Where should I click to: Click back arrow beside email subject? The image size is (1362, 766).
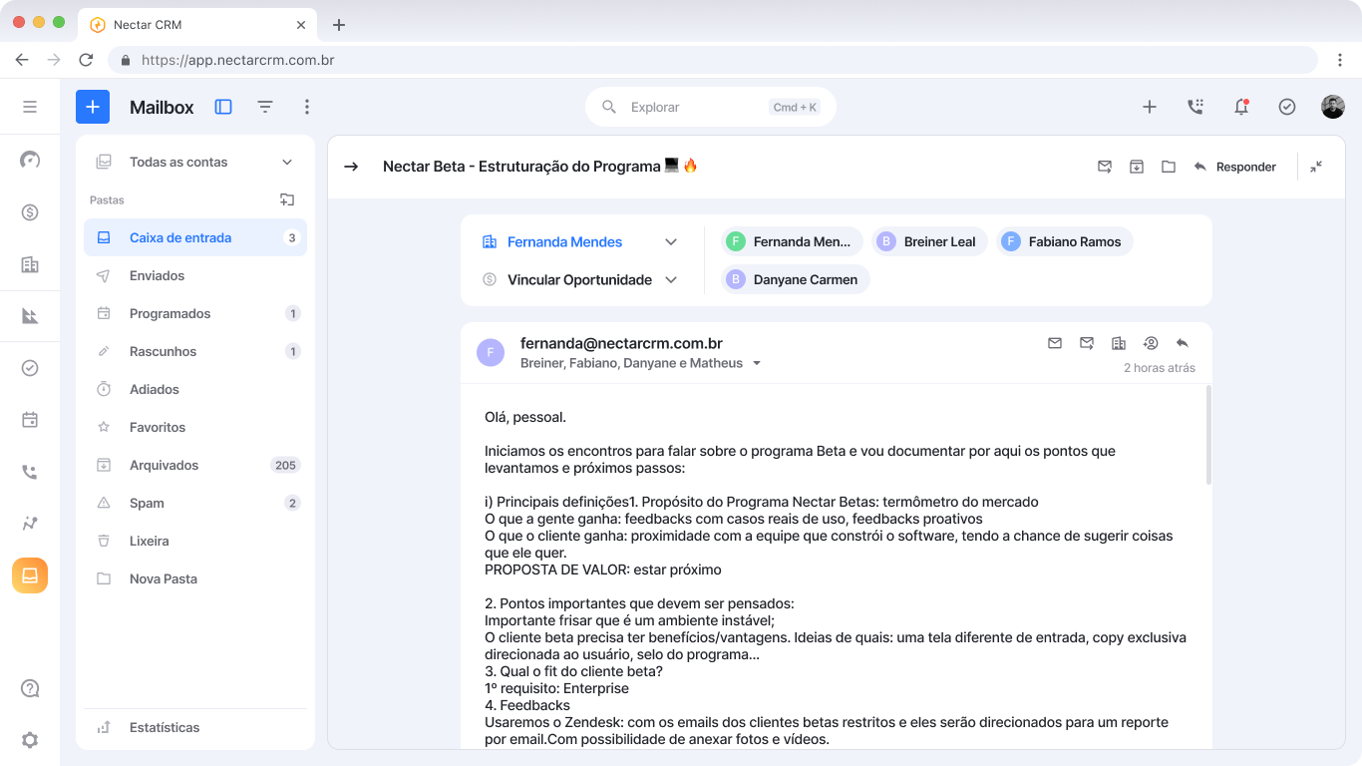(x=351, y=167)
